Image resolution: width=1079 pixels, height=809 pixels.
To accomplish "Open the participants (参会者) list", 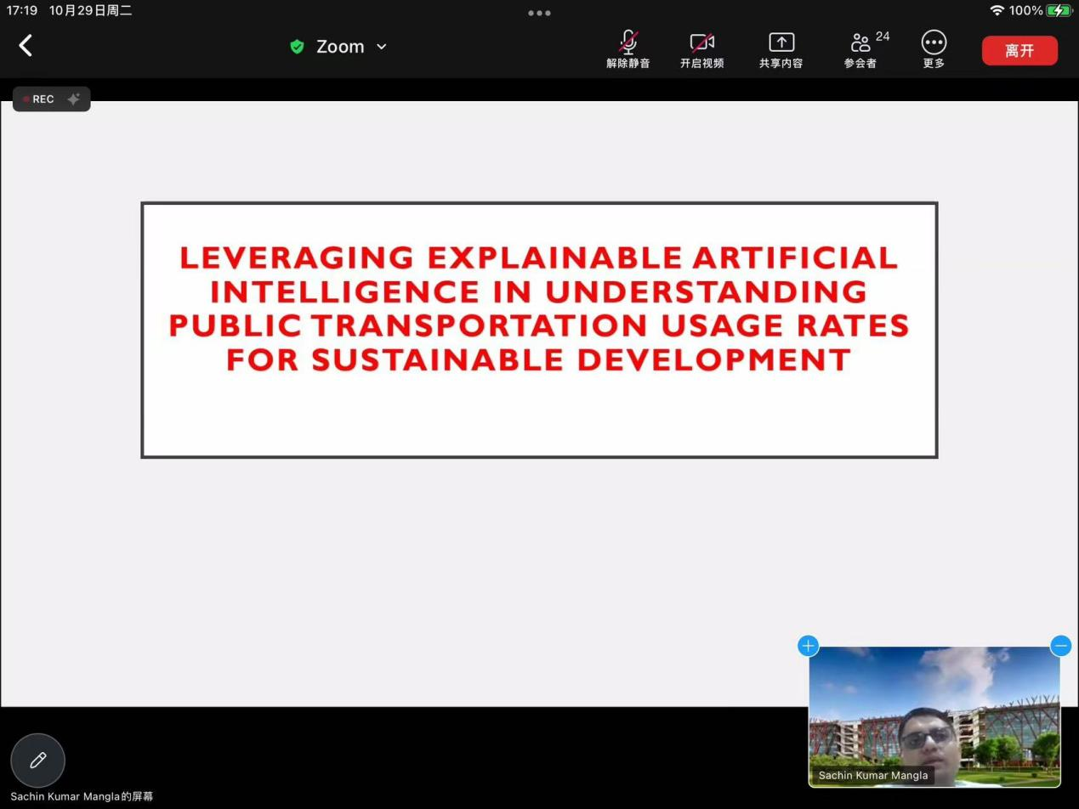I will [x=861, y=49].
